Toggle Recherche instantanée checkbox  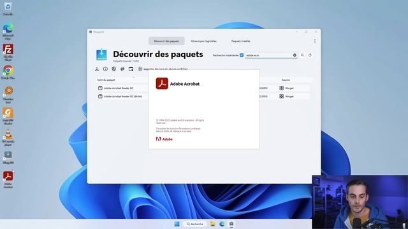tap(242, 55)
